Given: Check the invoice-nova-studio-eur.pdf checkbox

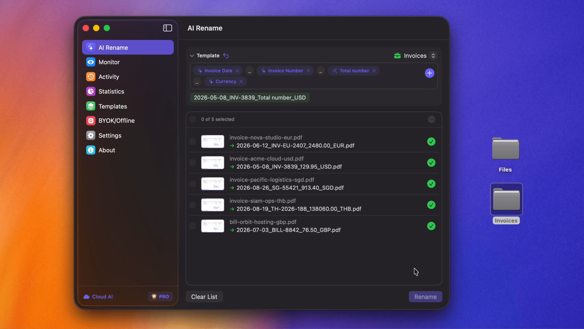Looking at the screenshot, I should point(193,142).
